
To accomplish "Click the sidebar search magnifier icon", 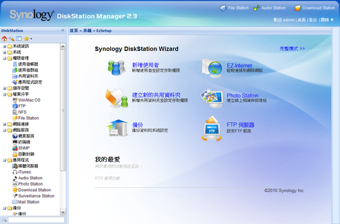I will [x=4, y=220].
